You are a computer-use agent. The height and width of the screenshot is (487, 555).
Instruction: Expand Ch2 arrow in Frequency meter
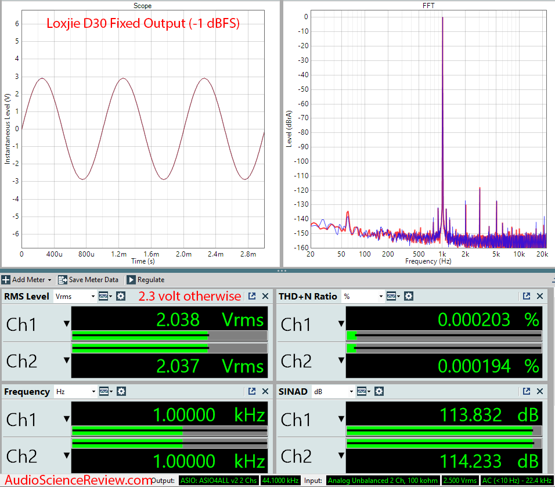(x=67, y=456)
